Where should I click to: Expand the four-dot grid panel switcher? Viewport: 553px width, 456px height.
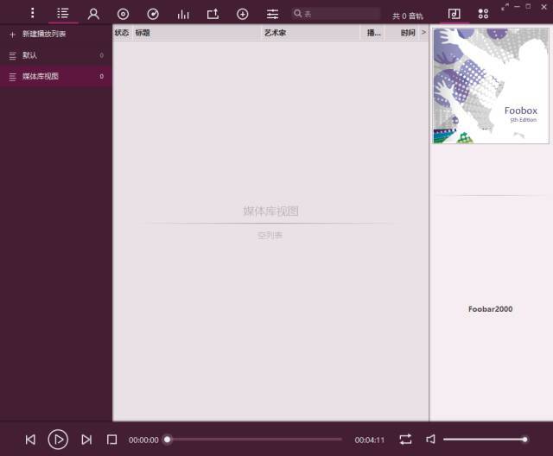click(x=483, y=14)
